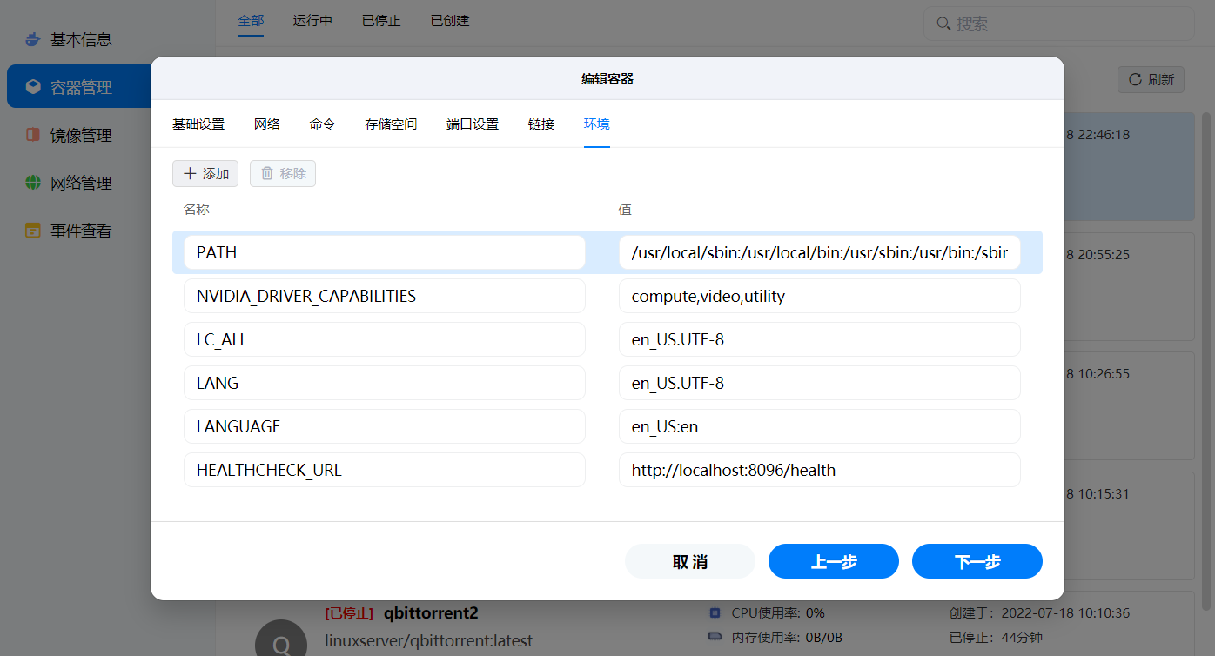This screenshot has height=656, width=1215.
Task: Click the container list scrollbar
Action: (1206, 361)
